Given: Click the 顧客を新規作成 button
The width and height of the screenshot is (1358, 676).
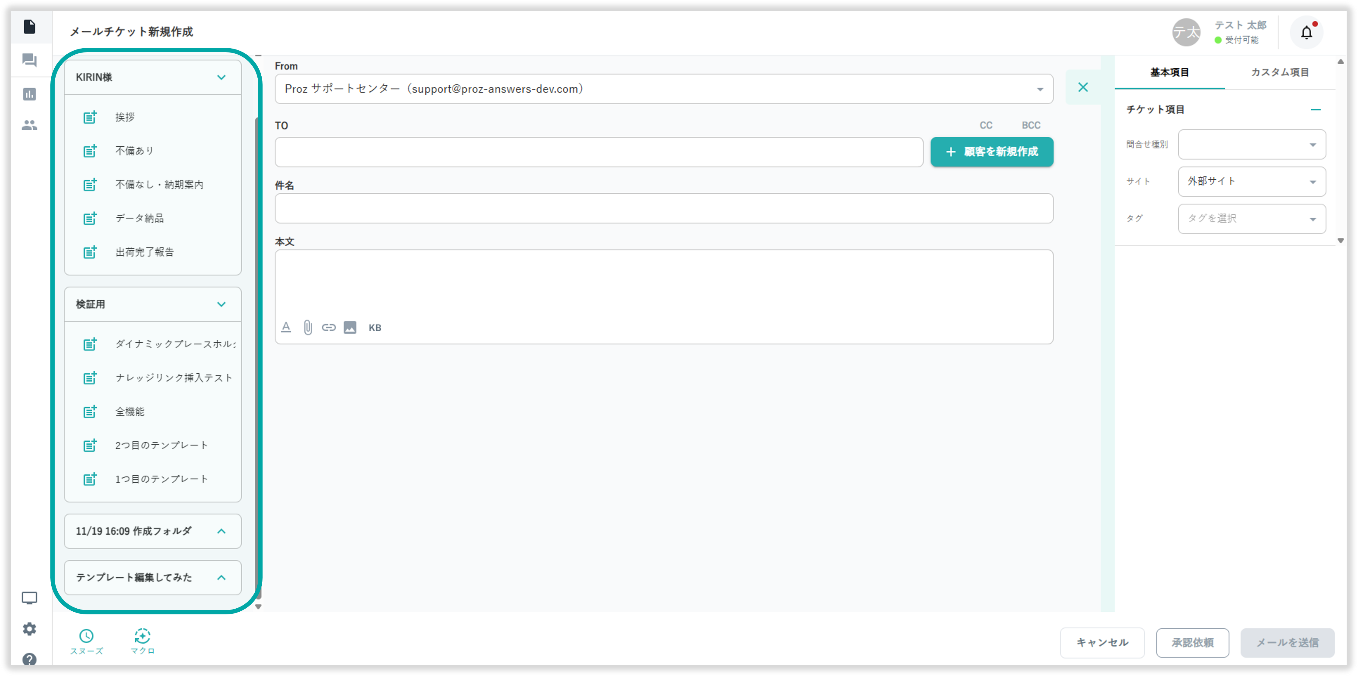Looking at the screenshot, I should tap(992, 152).
